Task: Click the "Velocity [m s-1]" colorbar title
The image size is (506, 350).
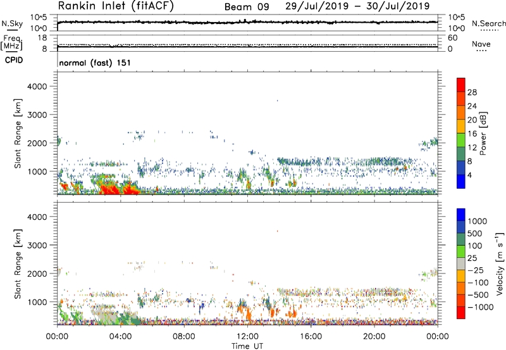Action: click(x=500, y=263)
